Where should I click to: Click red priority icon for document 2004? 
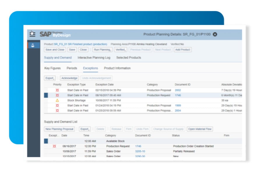point(57,110)
